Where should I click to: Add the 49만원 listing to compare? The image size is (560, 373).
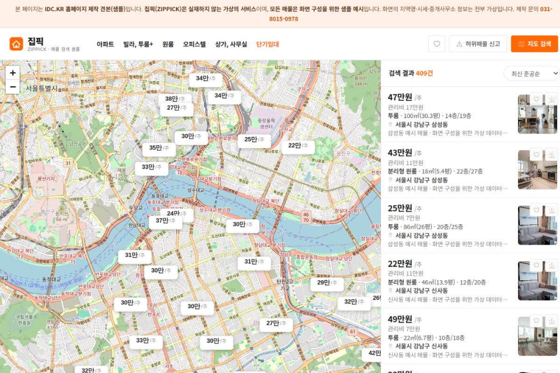[x=551, y=321]
